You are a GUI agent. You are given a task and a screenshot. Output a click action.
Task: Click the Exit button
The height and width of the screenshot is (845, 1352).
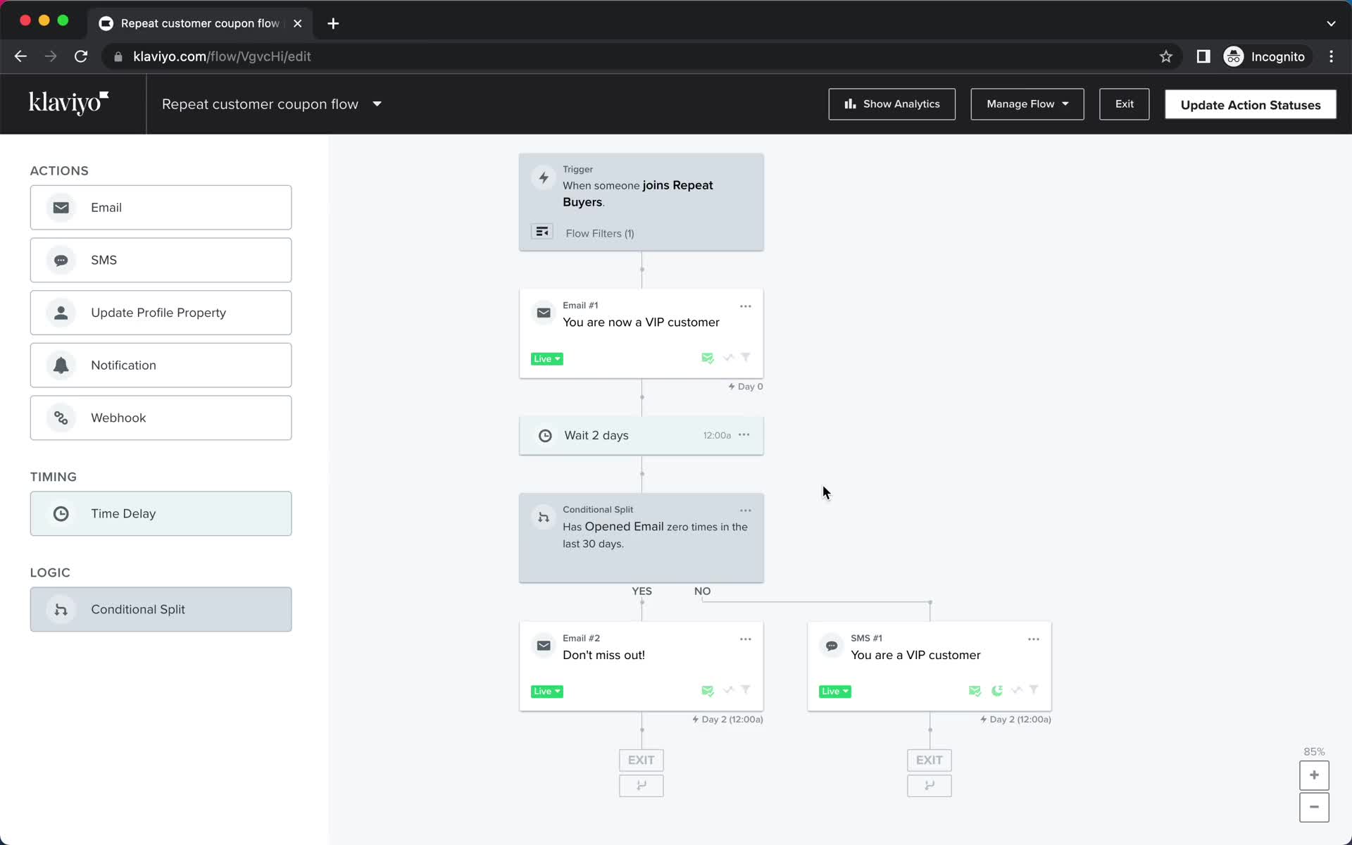pyautogui.click(x=1125, y=104)
